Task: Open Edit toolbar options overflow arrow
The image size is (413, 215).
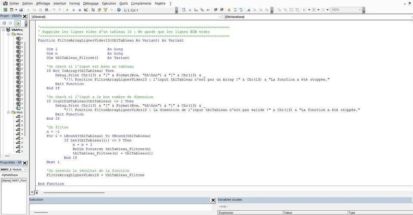Action: click(x=272, y=10)
